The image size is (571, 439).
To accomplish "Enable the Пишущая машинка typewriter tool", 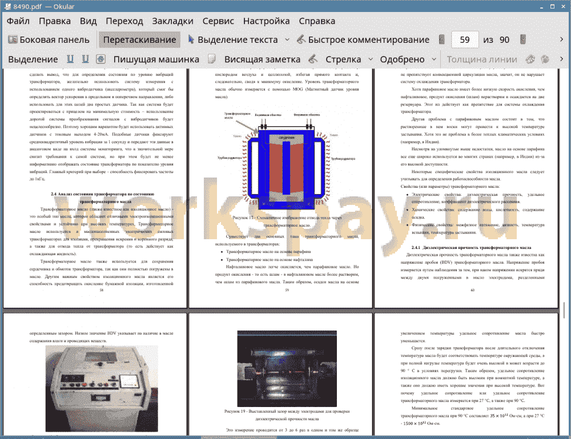I will coord(156,59).
